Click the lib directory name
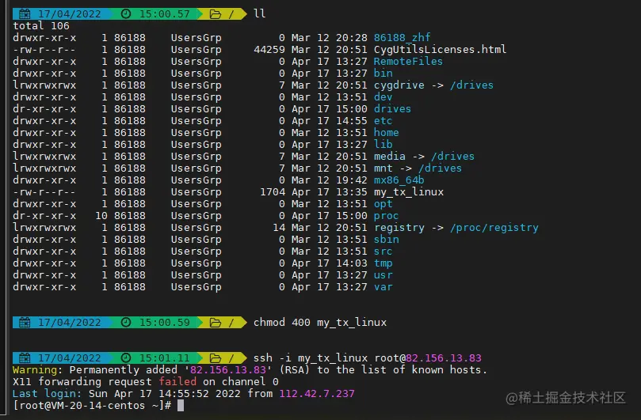Screen dimensions: 641x420 pyautogui.click(x=383, y=144)
